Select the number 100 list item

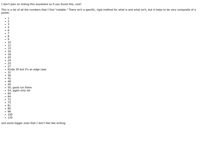[10, 114]
